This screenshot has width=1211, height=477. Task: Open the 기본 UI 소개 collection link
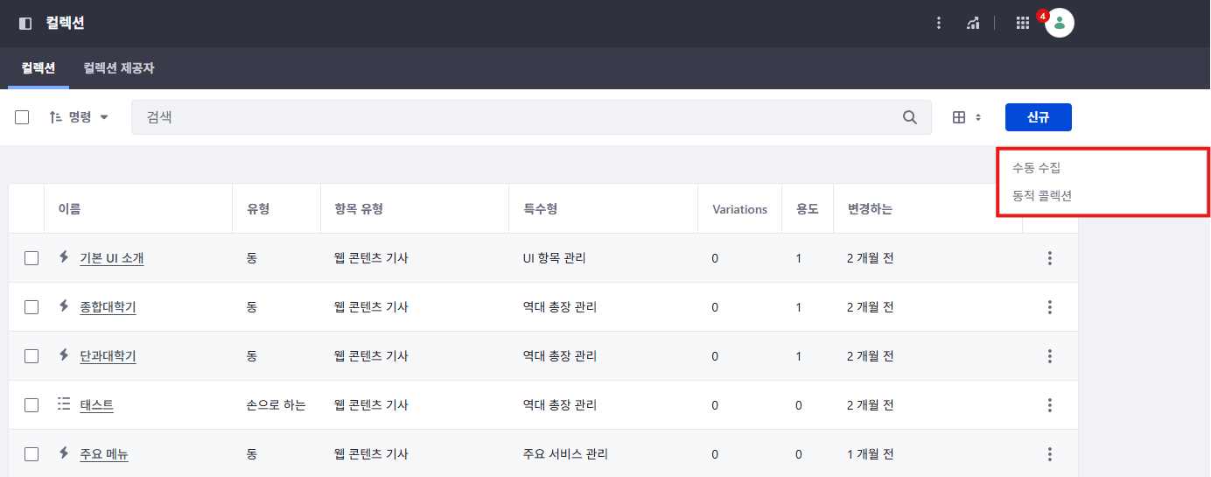click(111, 258)
